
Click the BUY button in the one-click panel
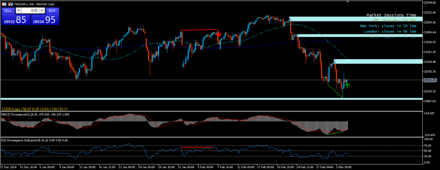pos(52,10)
